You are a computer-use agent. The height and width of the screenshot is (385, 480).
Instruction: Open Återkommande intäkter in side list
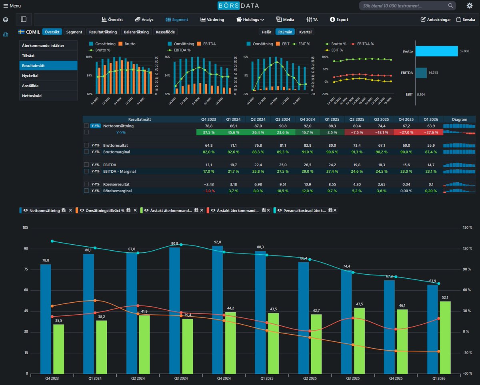point(48,46)
